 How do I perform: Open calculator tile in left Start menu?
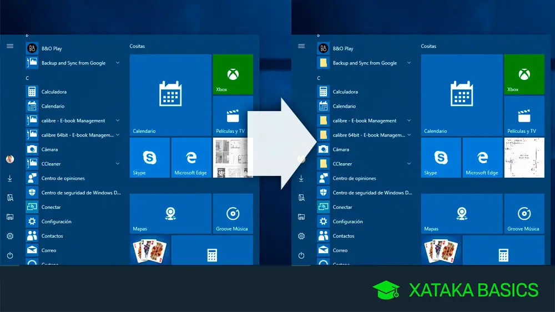[212, 250]
